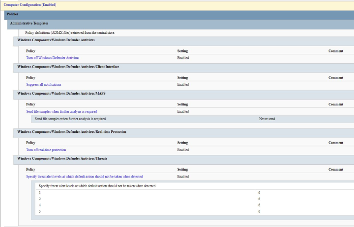Open the Suppress all notifications policy link
Image resolution: width=354 pixels, height=227 pixels.
tap(44, 85)
